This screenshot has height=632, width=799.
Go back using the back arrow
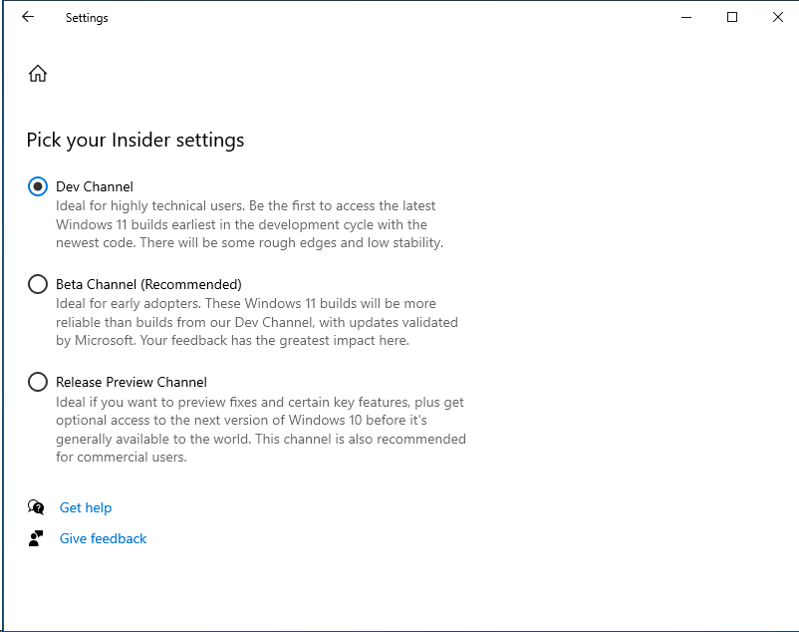pos(28,17)
